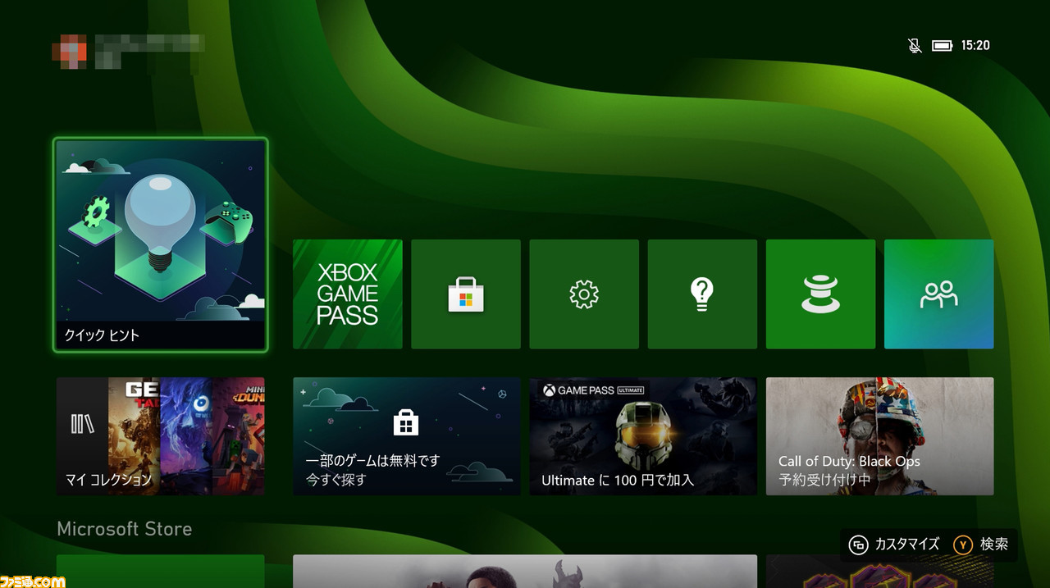Click the 今すぐ探す text on promo tile
This screenshot has height=588, width=1050.
[336, 480]
